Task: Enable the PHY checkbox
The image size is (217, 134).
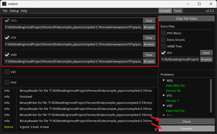Action: pos(7,83)
